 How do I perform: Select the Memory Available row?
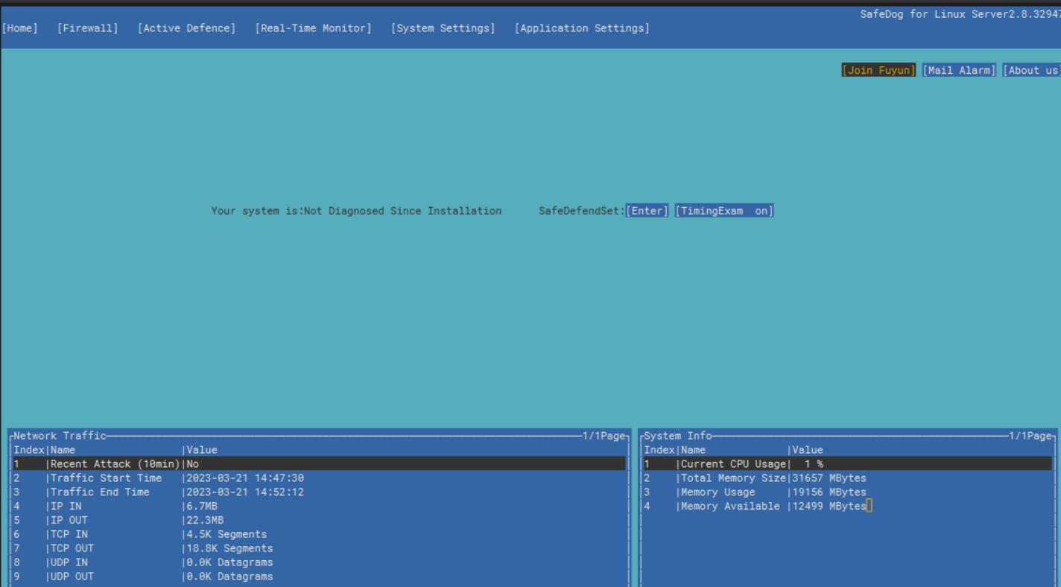click(x=847, y=507)
